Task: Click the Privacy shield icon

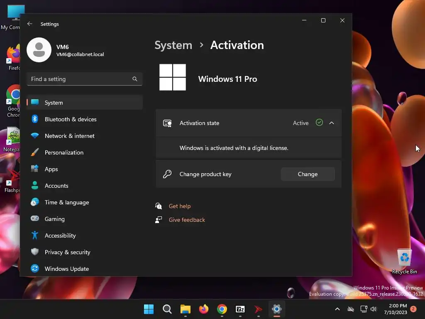Action: 35,252
